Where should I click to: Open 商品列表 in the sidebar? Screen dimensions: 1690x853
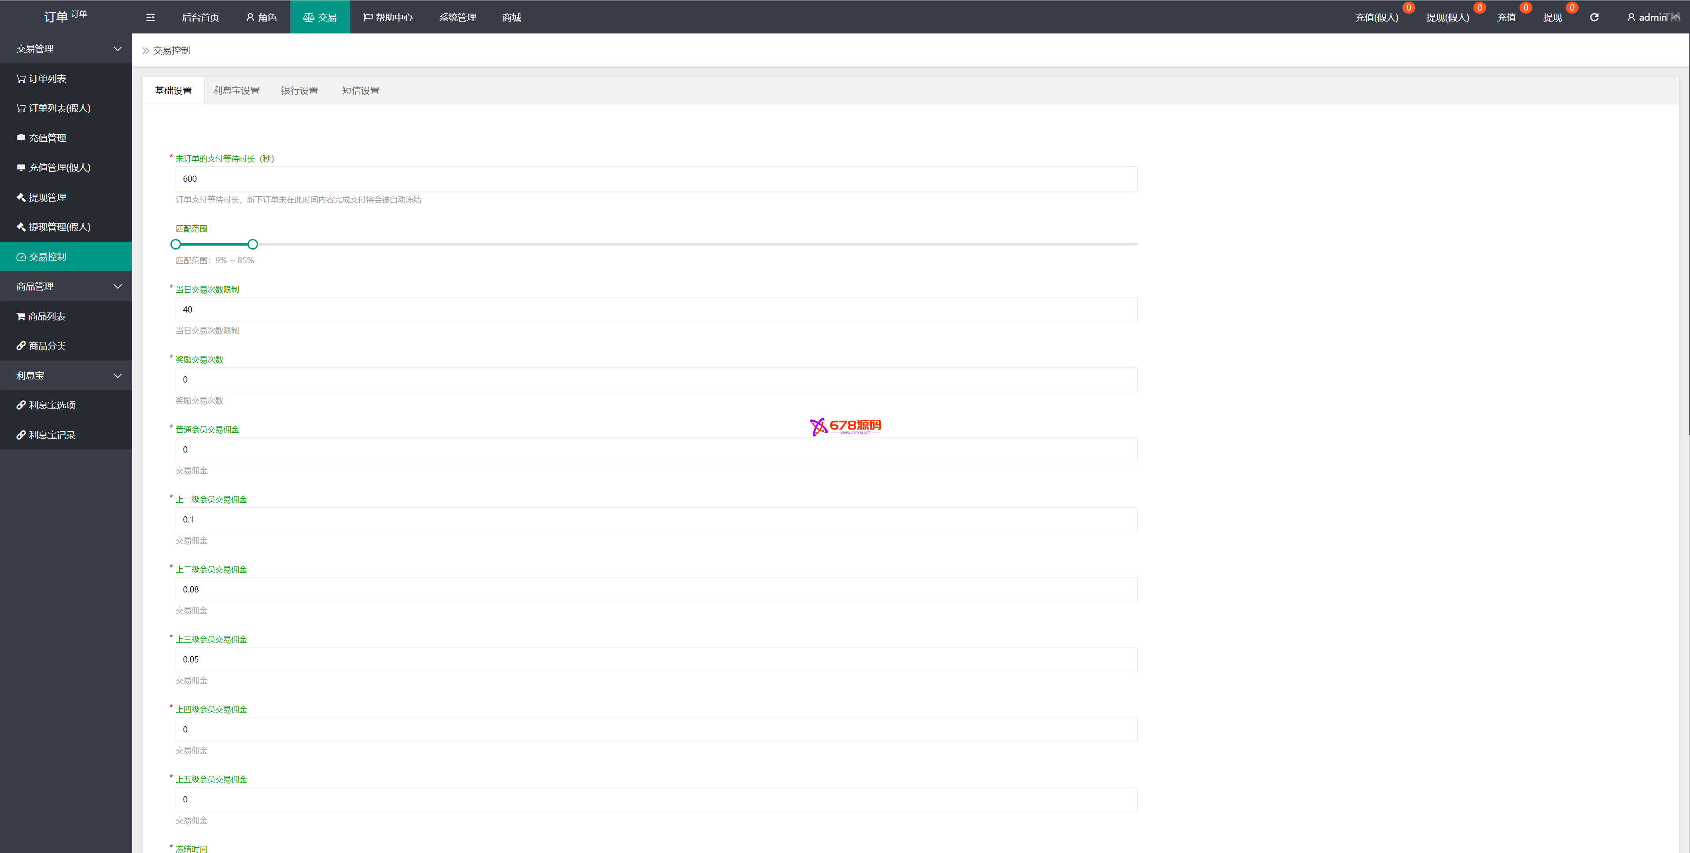[x=47, y=316]
